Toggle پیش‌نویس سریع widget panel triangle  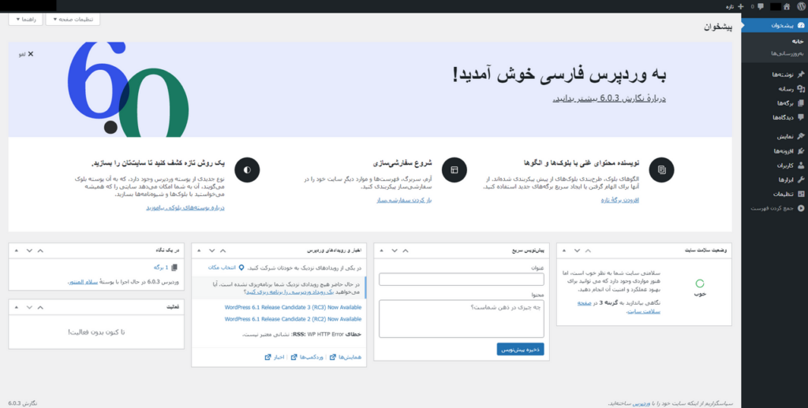tap(383, 250)
